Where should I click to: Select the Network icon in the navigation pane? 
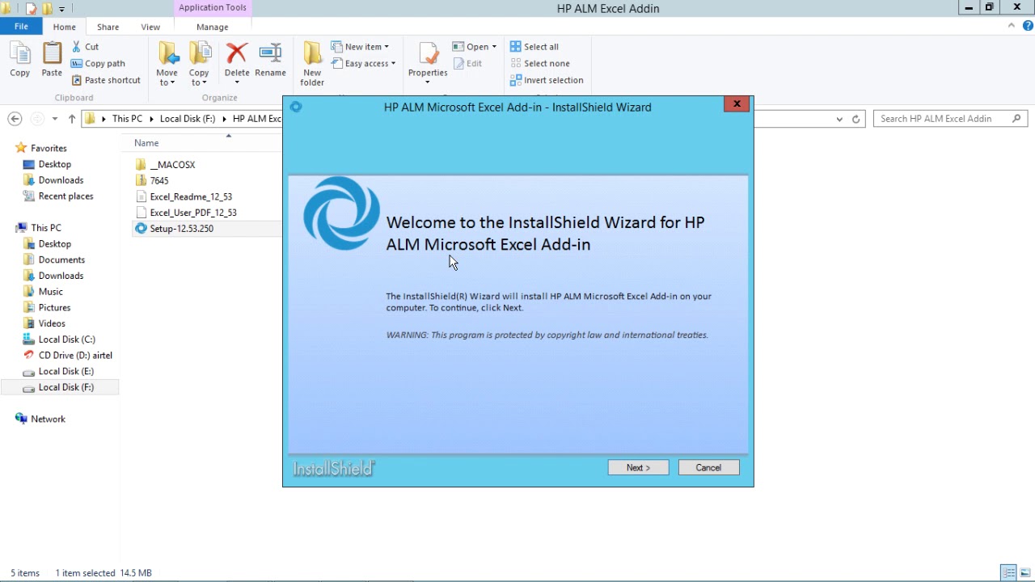(x=22, y=419)
